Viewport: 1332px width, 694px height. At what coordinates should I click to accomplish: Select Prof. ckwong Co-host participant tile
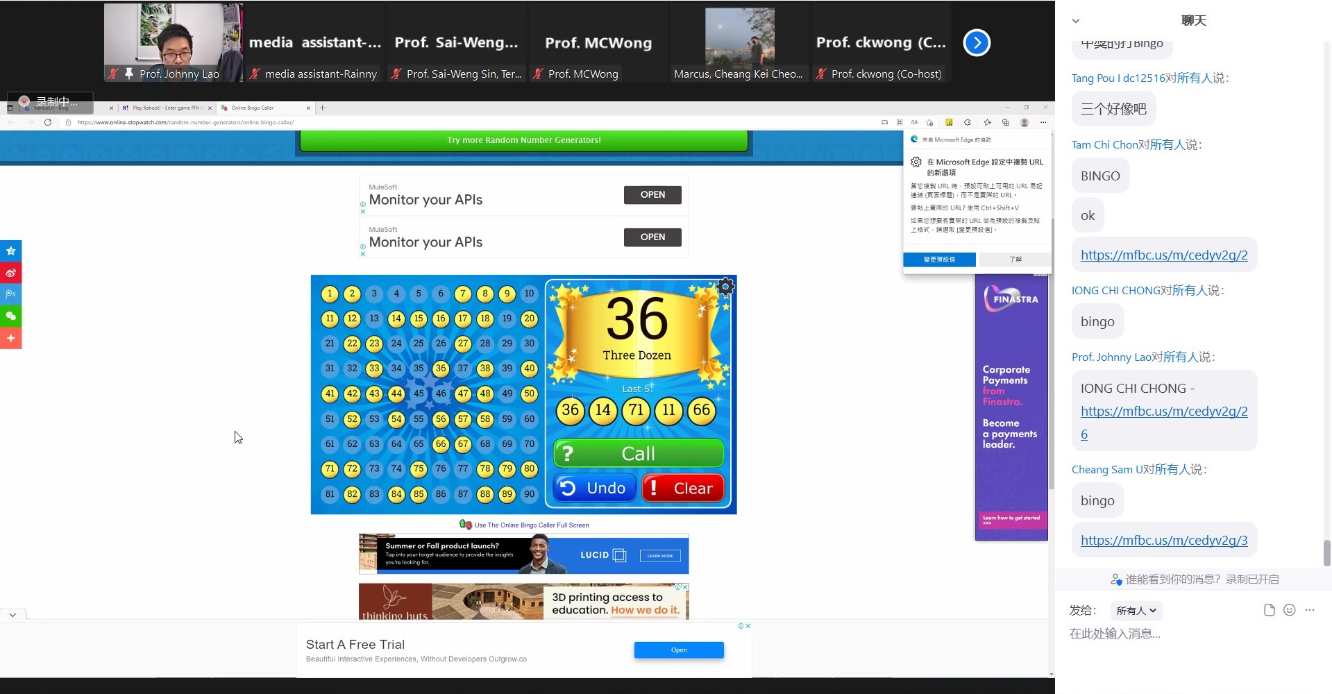click(881, 42)
